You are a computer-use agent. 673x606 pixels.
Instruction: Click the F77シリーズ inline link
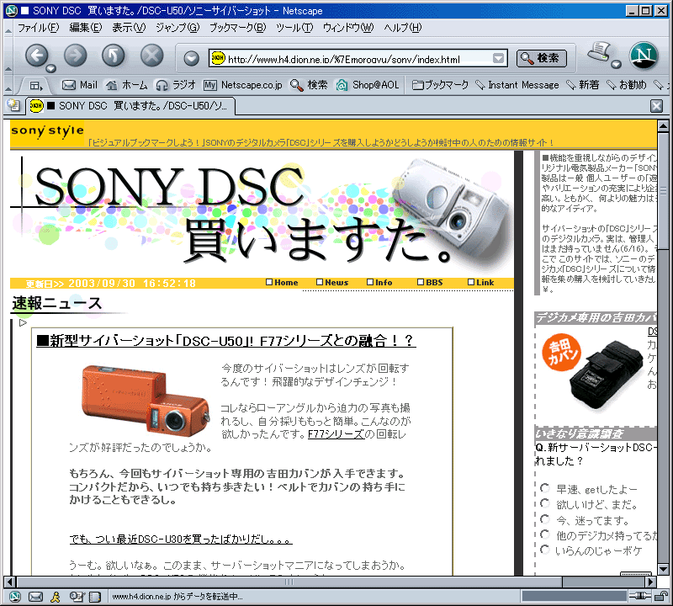click(x=336, y=434)
